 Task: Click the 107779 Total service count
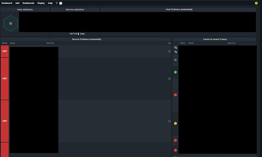point(77,34)
